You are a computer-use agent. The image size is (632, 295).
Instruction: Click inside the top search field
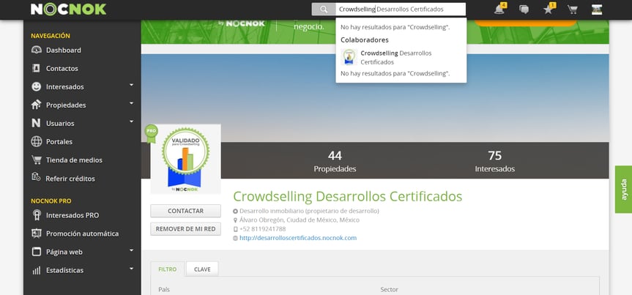coord(401,9)
